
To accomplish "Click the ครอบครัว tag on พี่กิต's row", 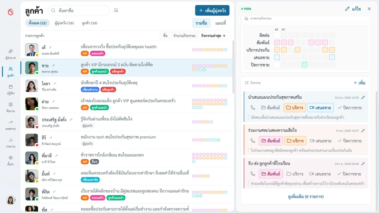I will pos(98,198).
